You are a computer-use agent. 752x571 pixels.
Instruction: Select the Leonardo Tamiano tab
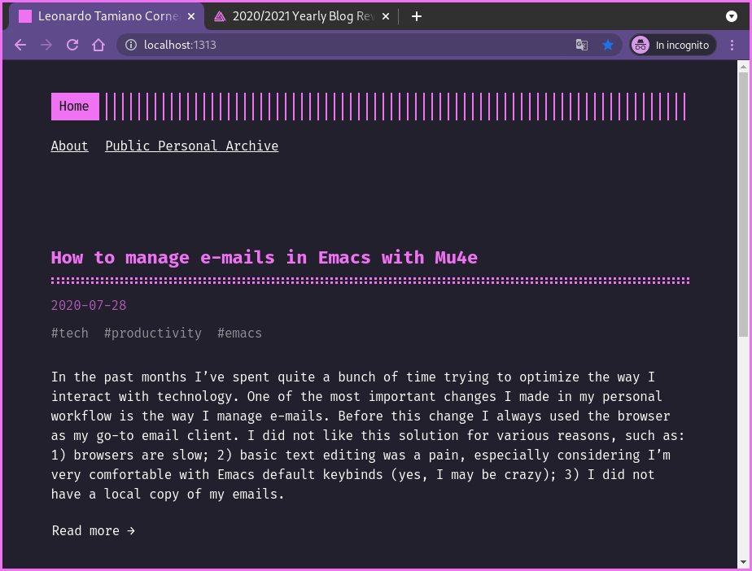107,16
